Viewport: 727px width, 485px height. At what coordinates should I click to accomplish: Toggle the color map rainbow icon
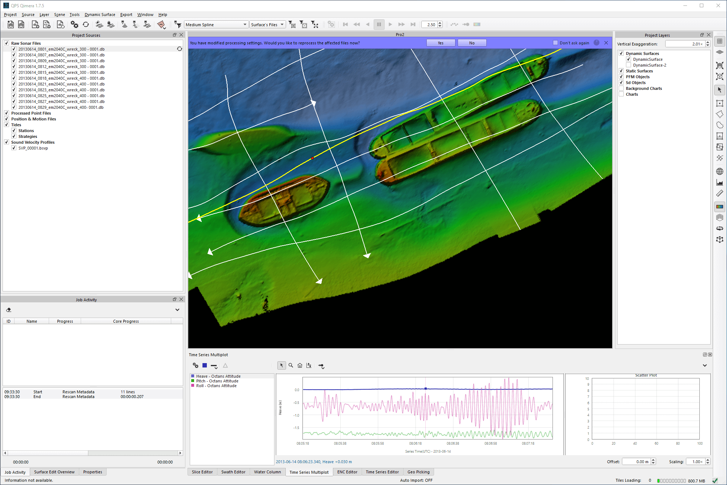(719, 207)
